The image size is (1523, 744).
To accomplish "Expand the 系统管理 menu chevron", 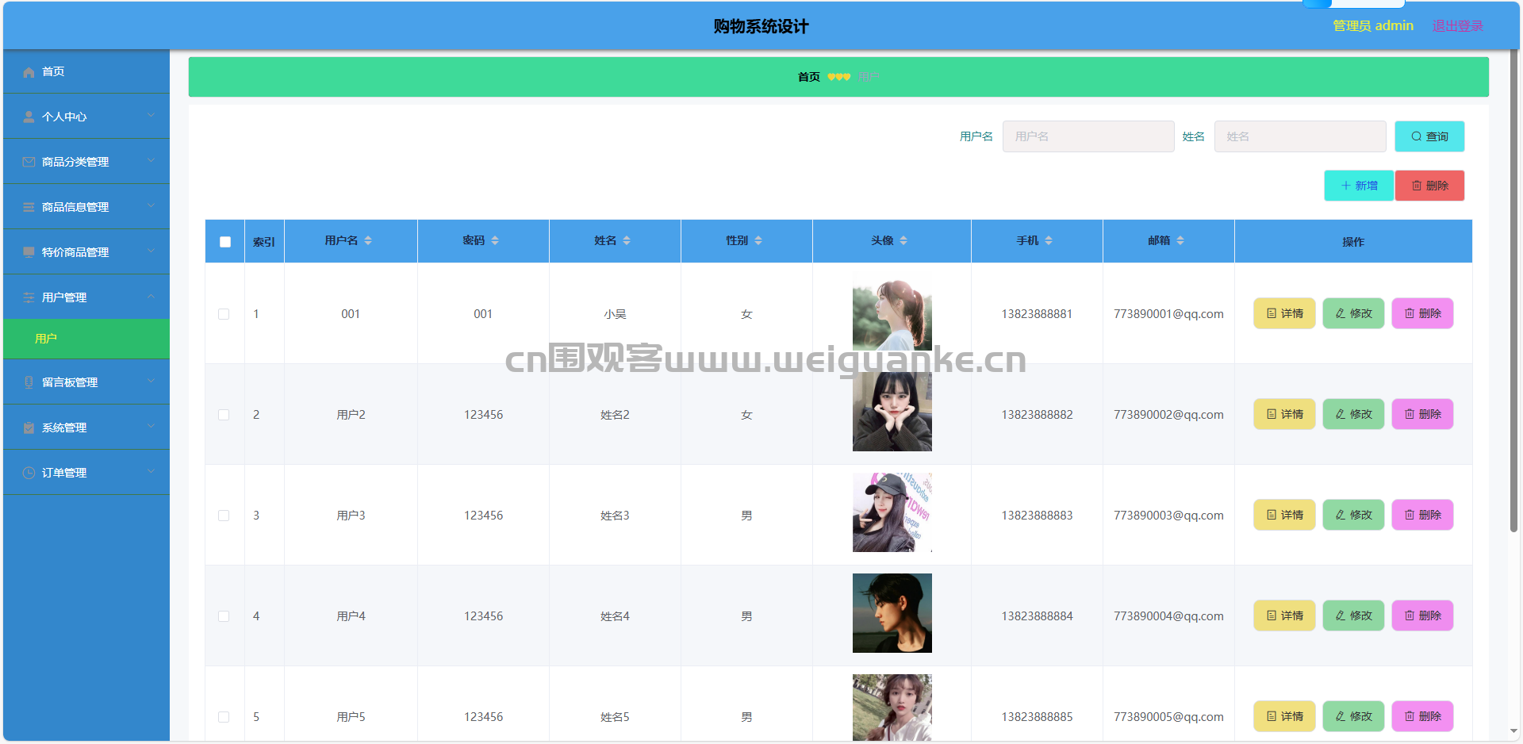I will pyautogui.click(x=151, y=427).
